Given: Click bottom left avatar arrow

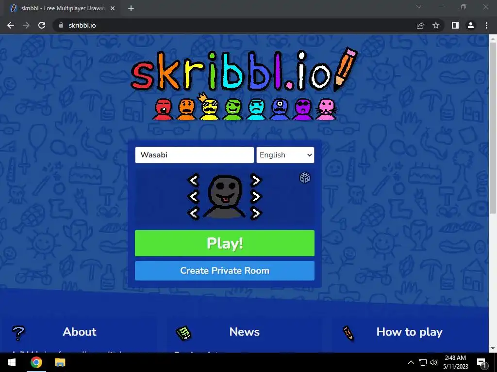Looking at the screenshot, I should [x=194, y=213].
